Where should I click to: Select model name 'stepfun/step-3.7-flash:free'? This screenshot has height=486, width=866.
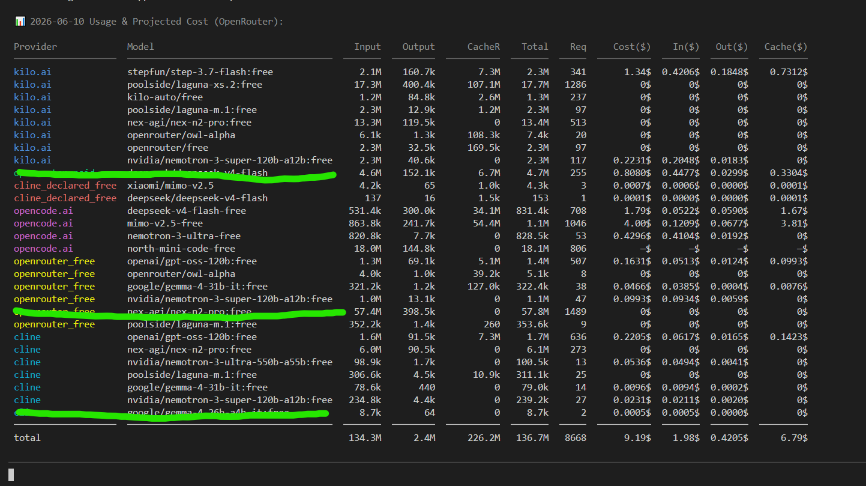[200, 72]
